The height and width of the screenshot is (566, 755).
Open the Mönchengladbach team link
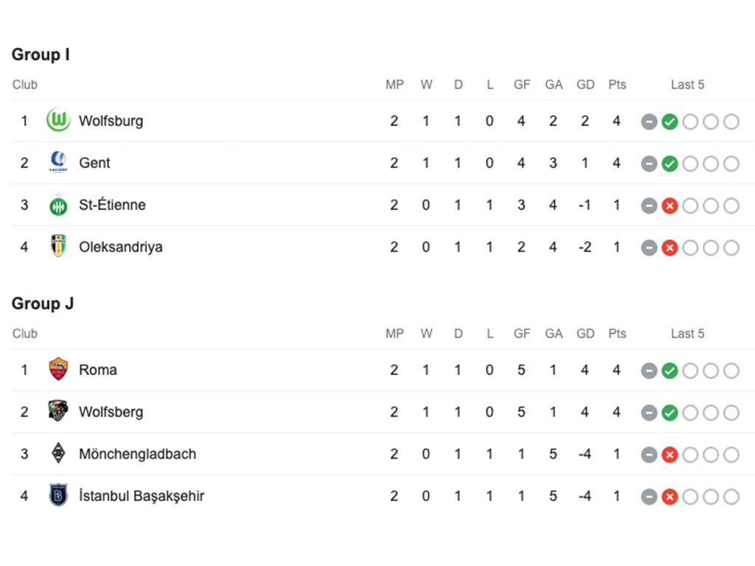[138, 454]
